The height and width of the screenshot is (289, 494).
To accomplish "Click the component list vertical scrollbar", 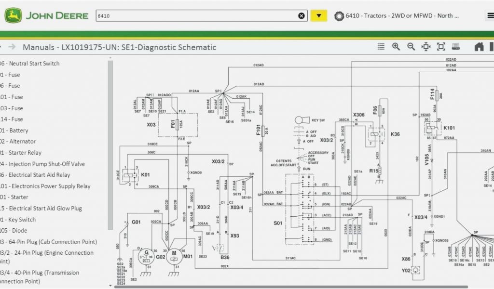I will [x=110, y=144].
